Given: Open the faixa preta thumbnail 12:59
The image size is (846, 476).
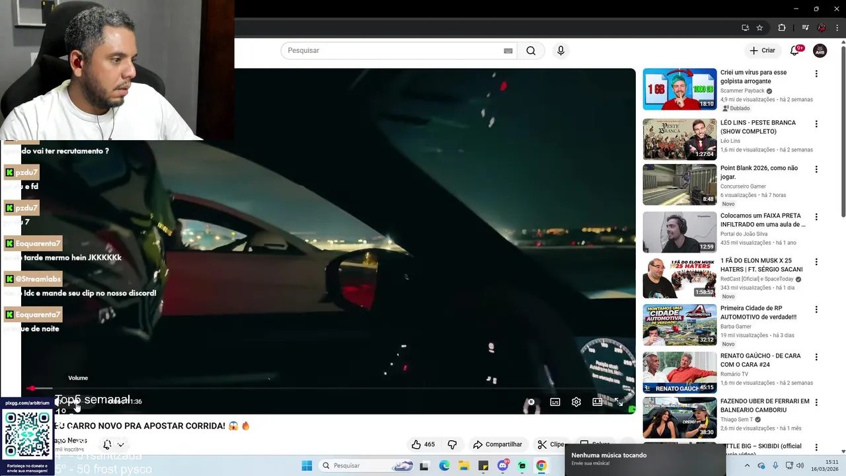Looking at the screenshot, I should 679,232.
